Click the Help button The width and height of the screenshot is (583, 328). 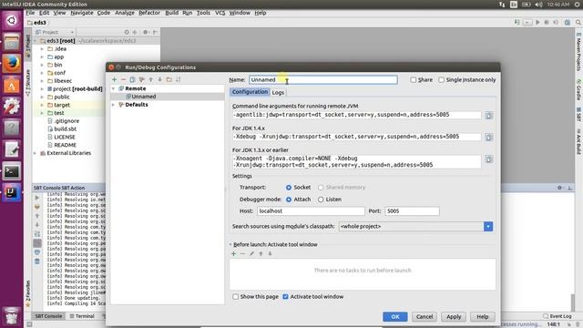coord(483,317)
